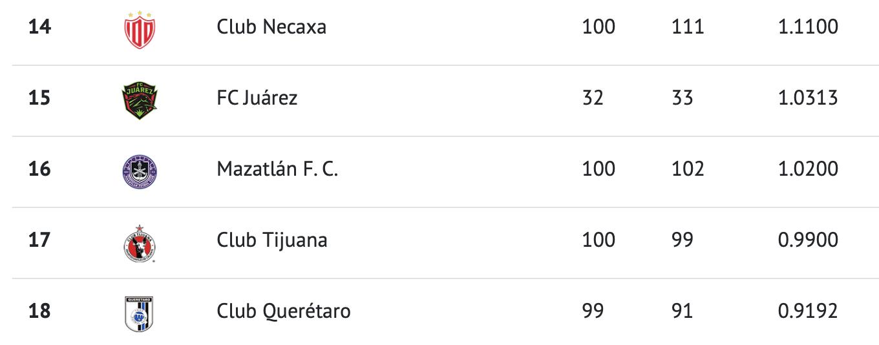
Task: Click Tijuana's 0.9900 quotient value
Action: (808, 240)
